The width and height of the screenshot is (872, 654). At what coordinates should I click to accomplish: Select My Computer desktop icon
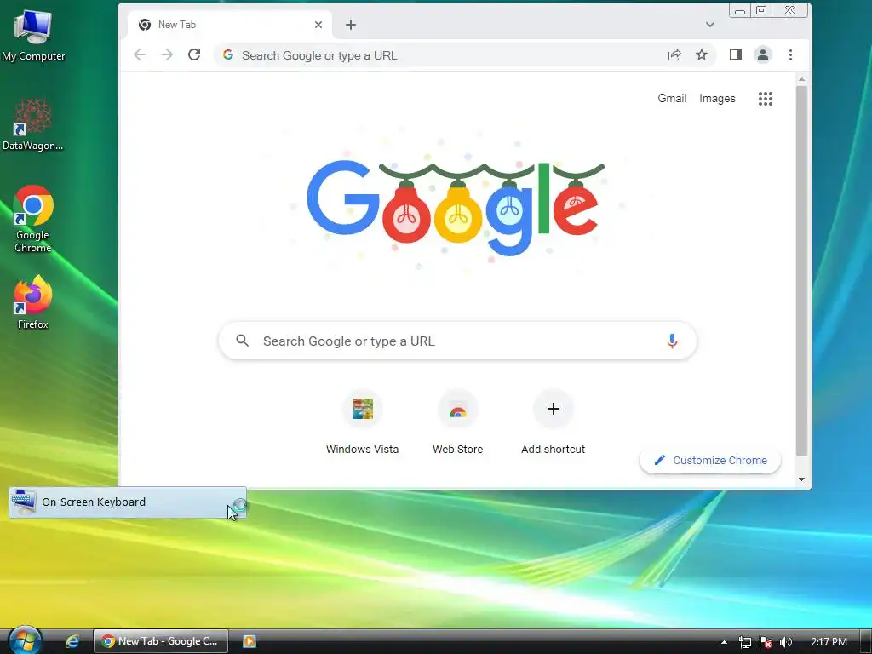coord(33,34)
